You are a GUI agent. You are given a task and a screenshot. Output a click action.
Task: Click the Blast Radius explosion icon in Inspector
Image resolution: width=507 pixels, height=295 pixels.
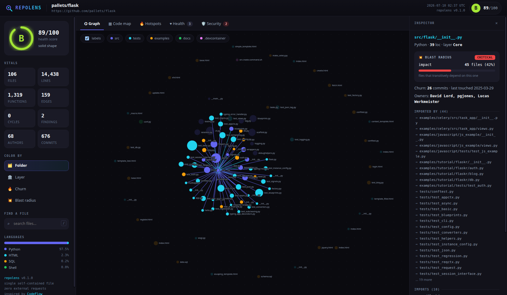pos(421,57)
